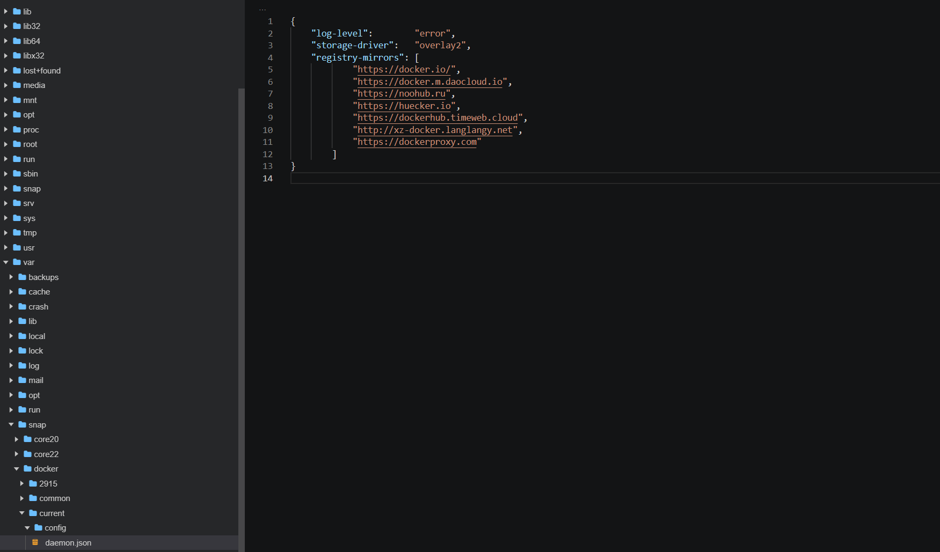940x552 pixels.
Task: Click the mail folder icon
Action: pos(22,380)
